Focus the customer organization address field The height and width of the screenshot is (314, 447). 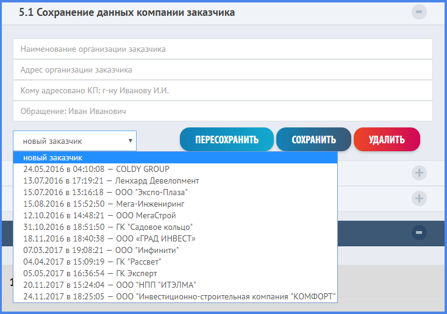tap(223, 70)
